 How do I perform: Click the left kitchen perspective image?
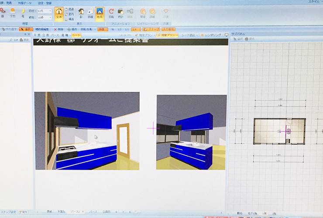(87, 131)
